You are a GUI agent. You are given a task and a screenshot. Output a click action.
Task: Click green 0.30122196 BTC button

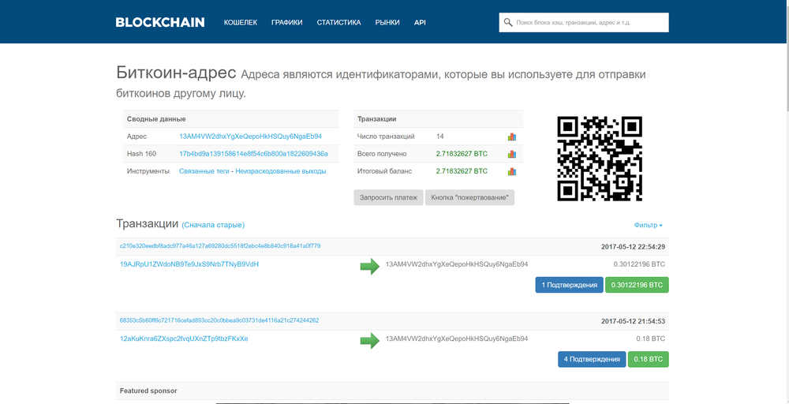pos(637,285)
